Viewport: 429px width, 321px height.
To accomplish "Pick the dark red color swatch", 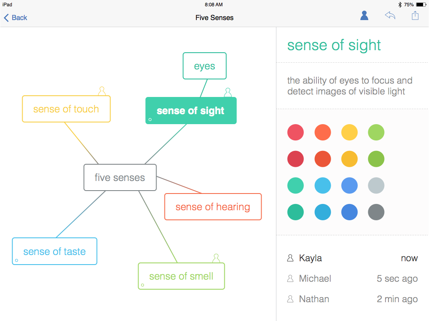I will (295, 159).
